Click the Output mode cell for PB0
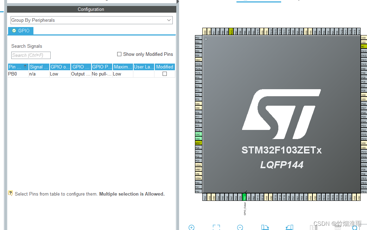This screenshot has width=367, height=230. [x=81, y=74]
